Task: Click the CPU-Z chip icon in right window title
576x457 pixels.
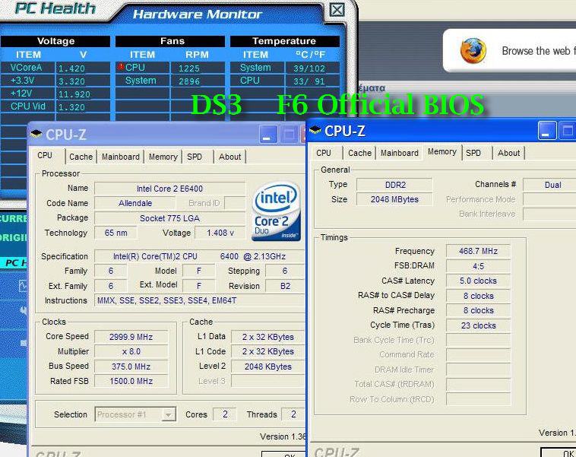Action: click(315, 130)
